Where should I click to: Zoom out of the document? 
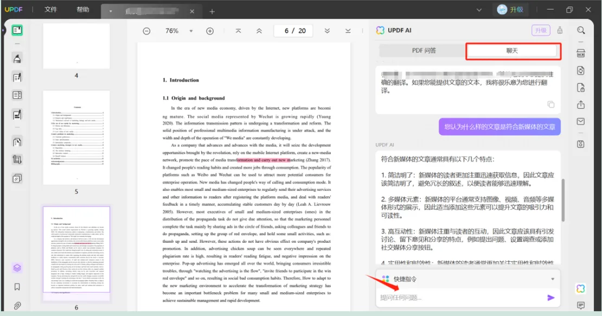[146, 31]
